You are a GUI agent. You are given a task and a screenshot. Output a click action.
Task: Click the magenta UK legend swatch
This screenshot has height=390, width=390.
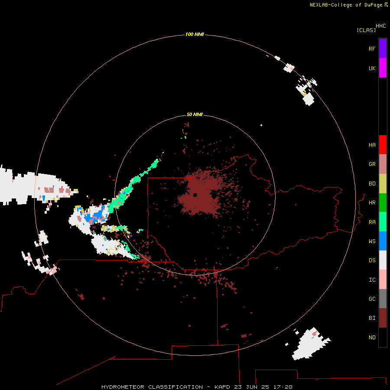pos(383,68)
